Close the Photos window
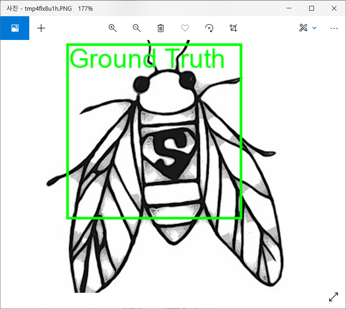 coord(334,8)
